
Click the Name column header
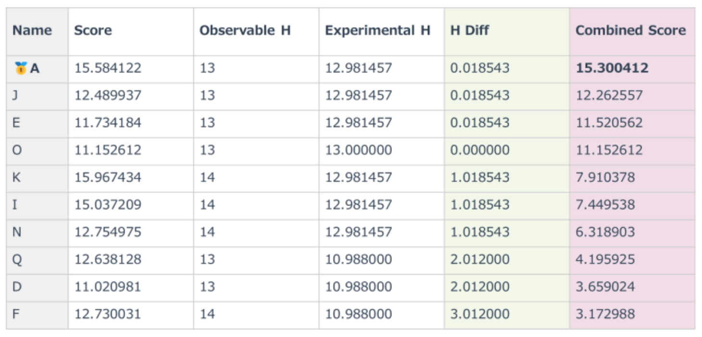tap(32, 31)
